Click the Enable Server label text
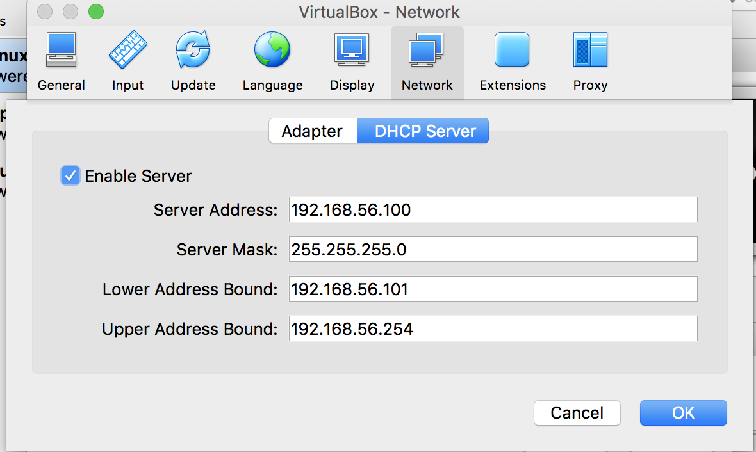Screen dimensions: 756x452 point(138,176)
